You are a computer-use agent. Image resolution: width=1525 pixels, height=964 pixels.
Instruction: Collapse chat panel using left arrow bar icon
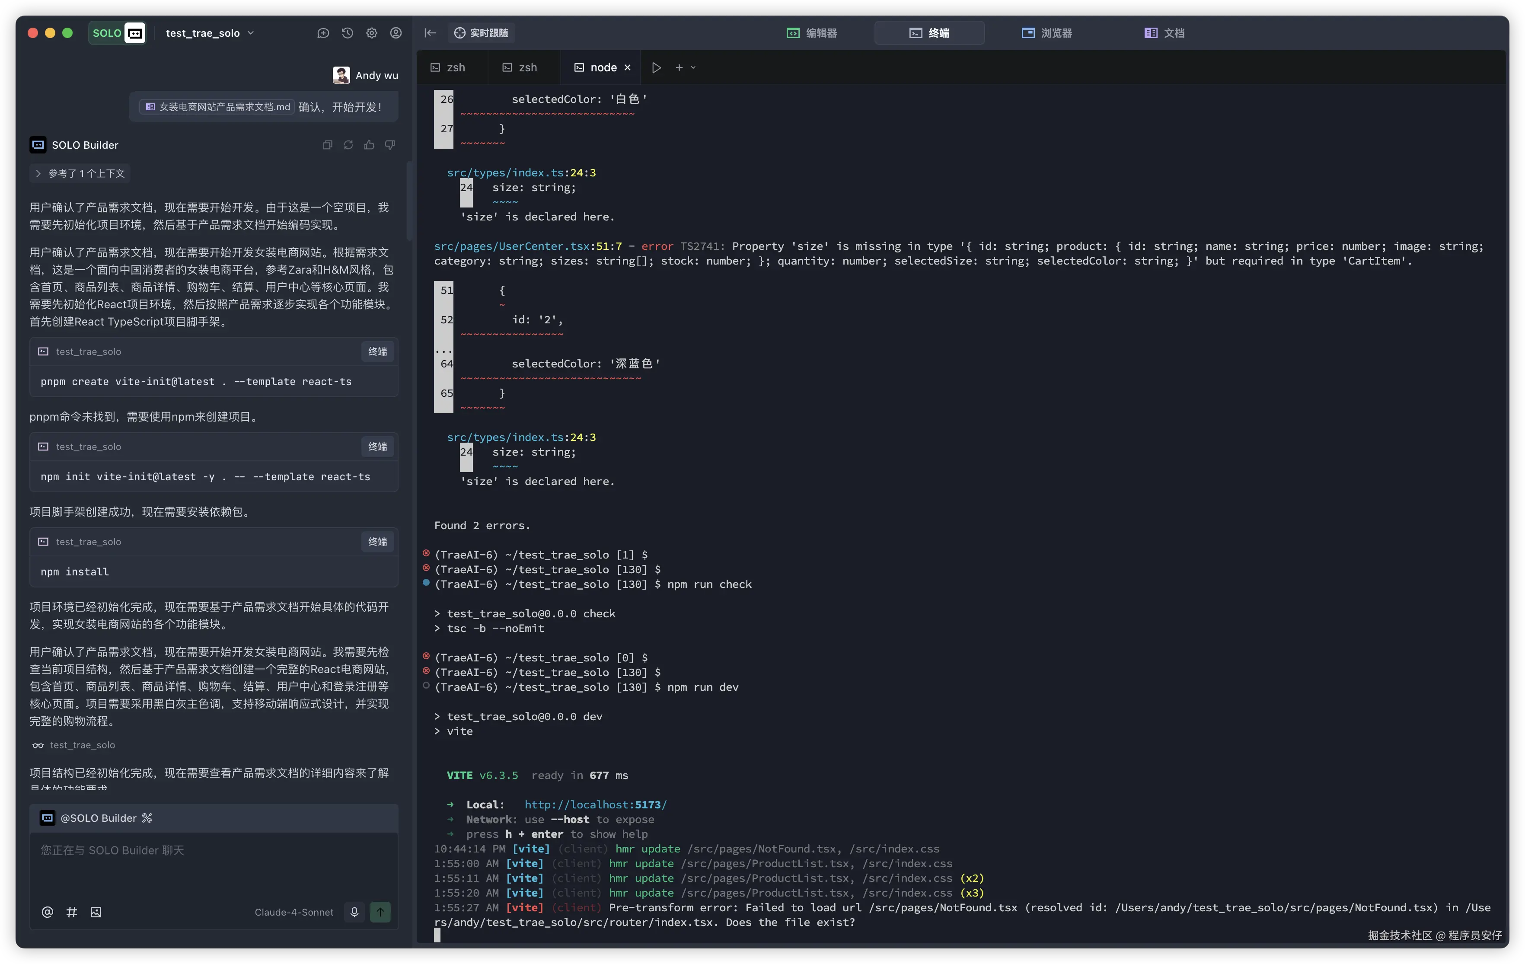click(x=431, y=33)
